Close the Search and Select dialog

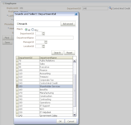click(76, 14)
